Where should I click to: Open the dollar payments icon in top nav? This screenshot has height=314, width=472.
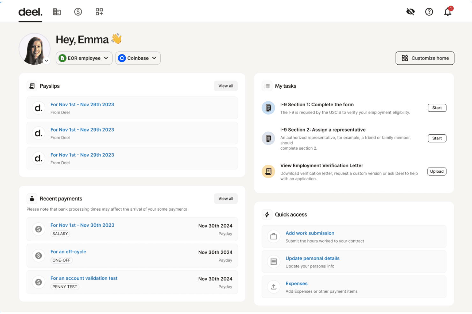(x=78, y=12)
